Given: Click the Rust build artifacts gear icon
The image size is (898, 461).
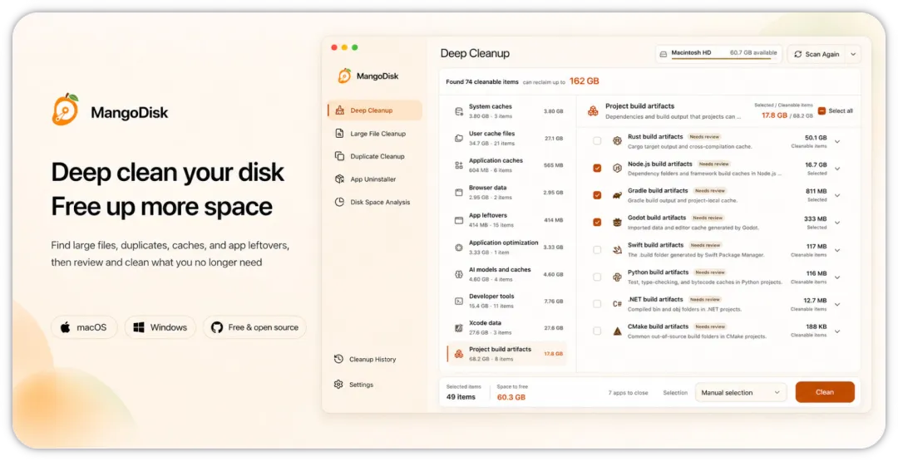Looking at the screenshot, I should tap(617, 140).
